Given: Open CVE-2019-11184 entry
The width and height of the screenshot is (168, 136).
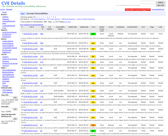Looking at the screenshot, I should (x=30, y=34).
